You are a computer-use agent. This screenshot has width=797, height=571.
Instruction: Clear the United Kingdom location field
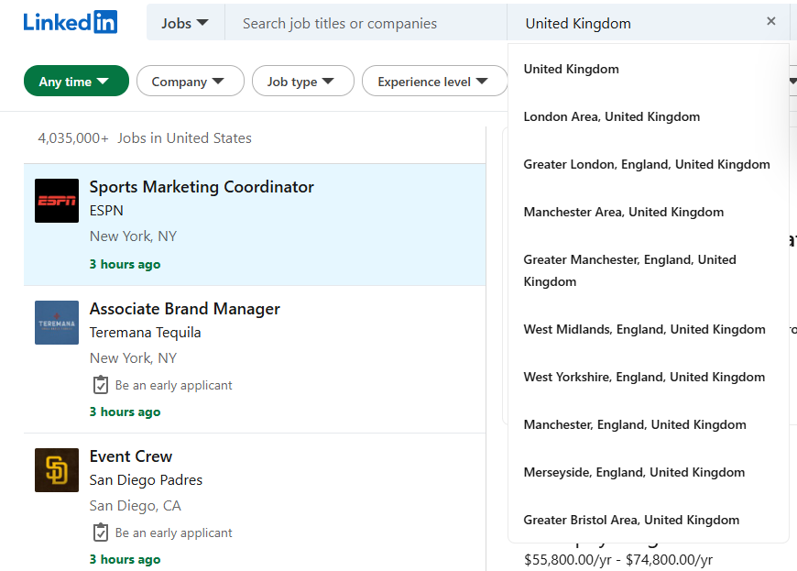click(770, 21)
